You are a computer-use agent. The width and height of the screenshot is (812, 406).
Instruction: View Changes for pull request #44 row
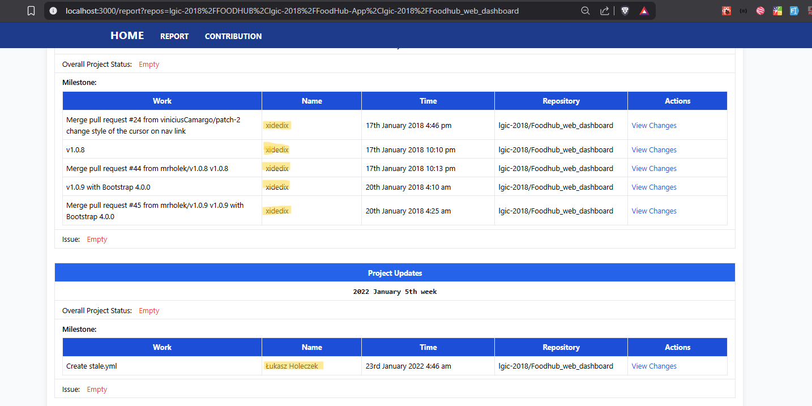654,169
